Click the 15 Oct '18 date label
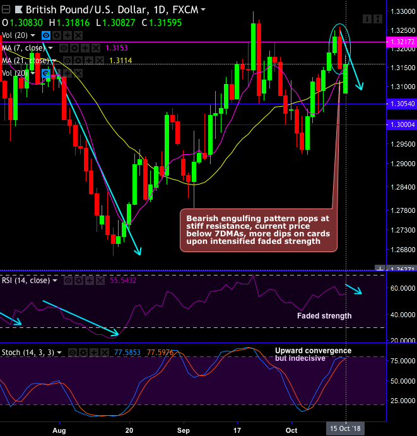417x436 pixels. [x=345, y=428]
